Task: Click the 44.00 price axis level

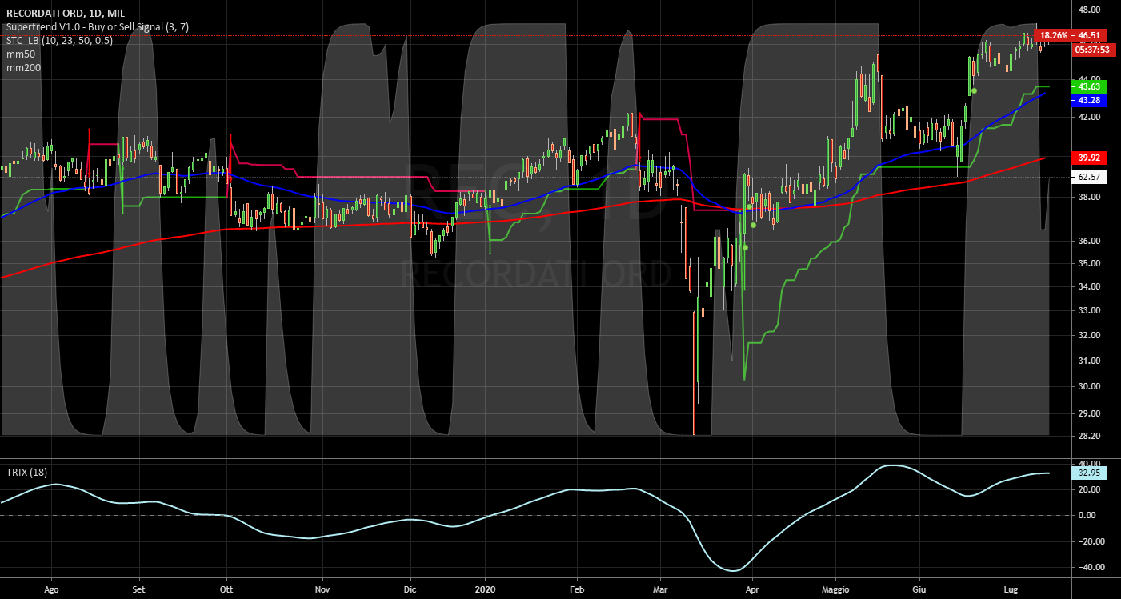Action: pyautogui.click(x=1088, y=78)
